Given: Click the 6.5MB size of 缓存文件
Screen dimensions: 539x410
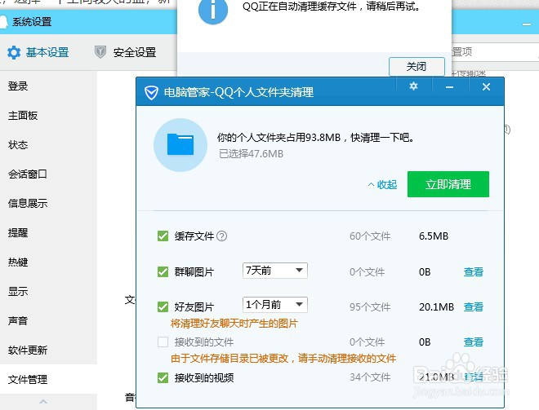Looking at the screenshot, I should pos(434,236).
